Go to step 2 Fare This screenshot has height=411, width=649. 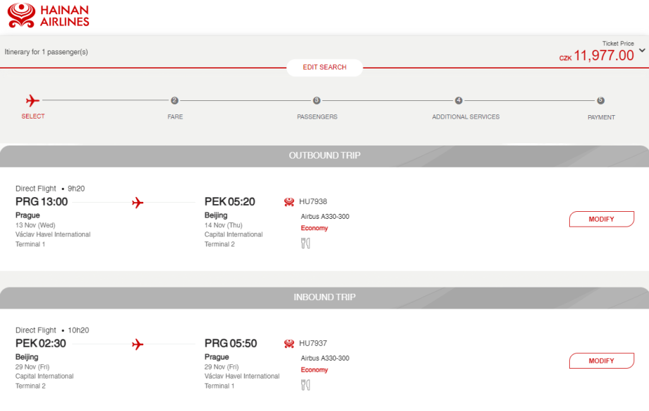(x=175, y=101)
